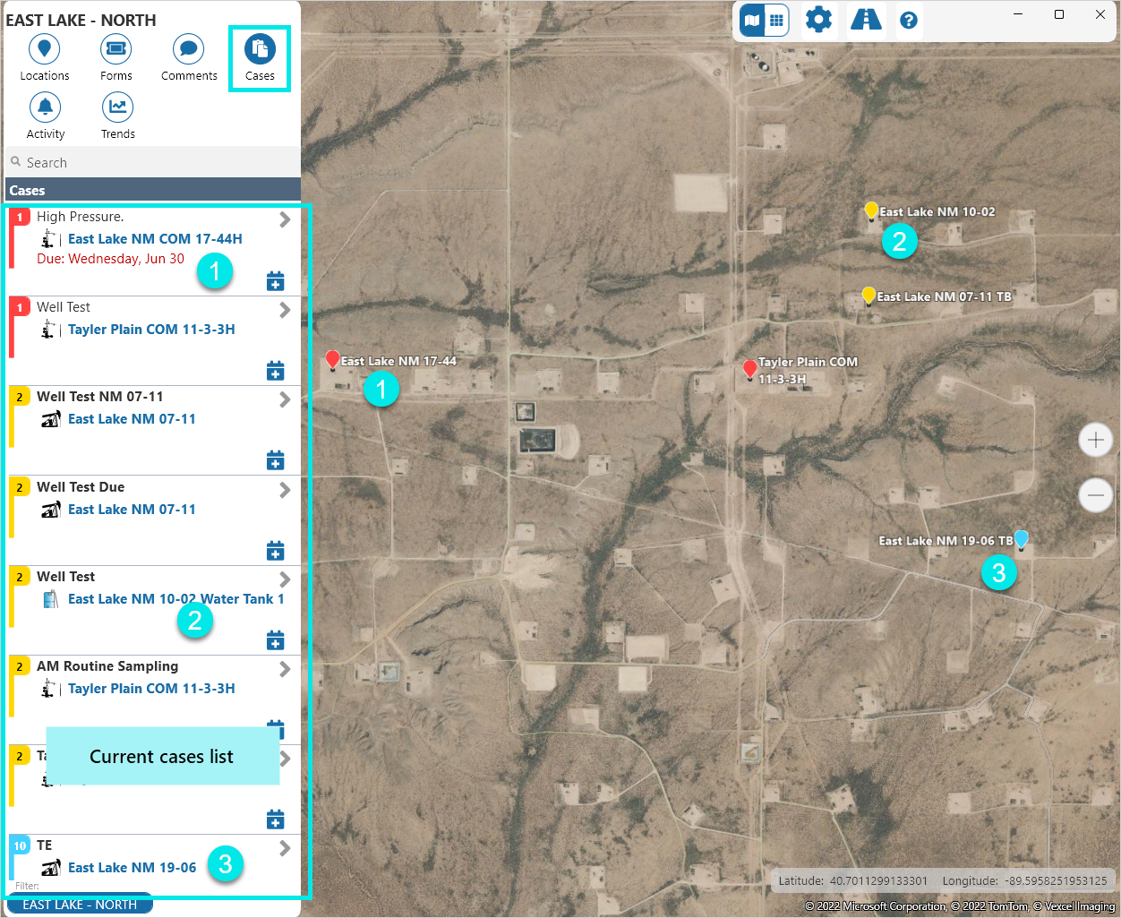
Task: Open the Activity bell icon
Action: coord(45,107)
